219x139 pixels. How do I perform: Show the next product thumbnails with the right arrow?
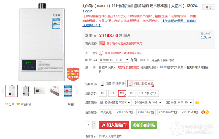[78, 91]
